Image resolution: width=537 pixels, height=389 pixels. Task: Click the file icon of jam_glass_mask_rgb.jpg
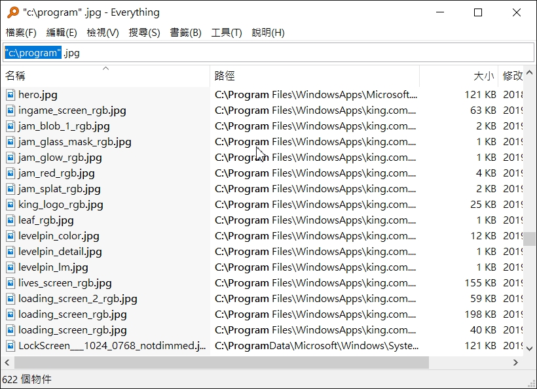coord(10,142)
